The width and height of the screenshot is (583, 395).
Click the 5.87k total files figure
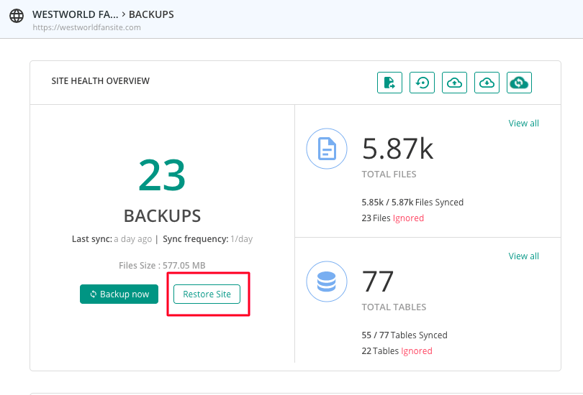point(397,149)
